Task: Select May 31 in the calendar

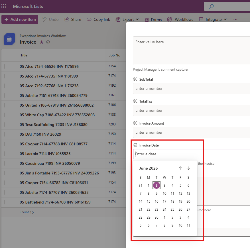Action: click(x=141, y=186)
